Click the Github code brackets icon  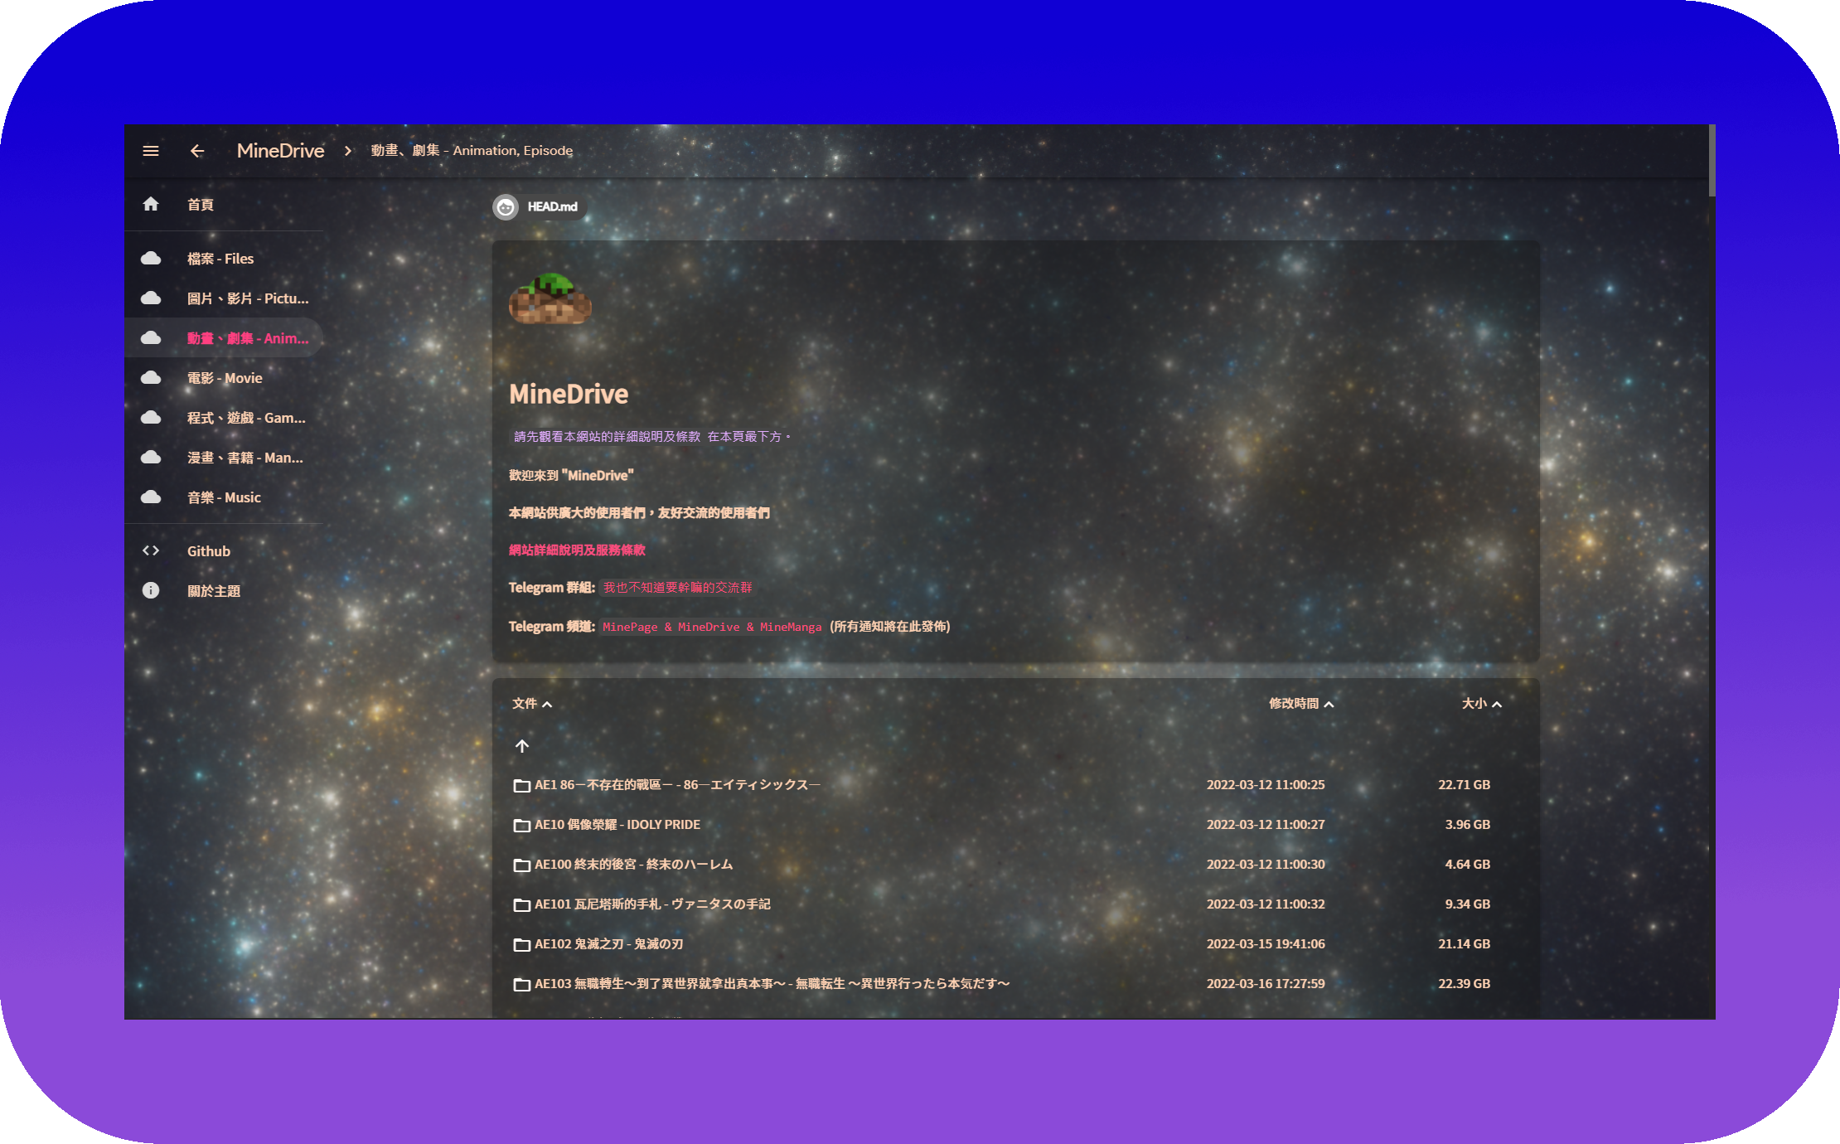pyautogui.click(x=151, y=550)
